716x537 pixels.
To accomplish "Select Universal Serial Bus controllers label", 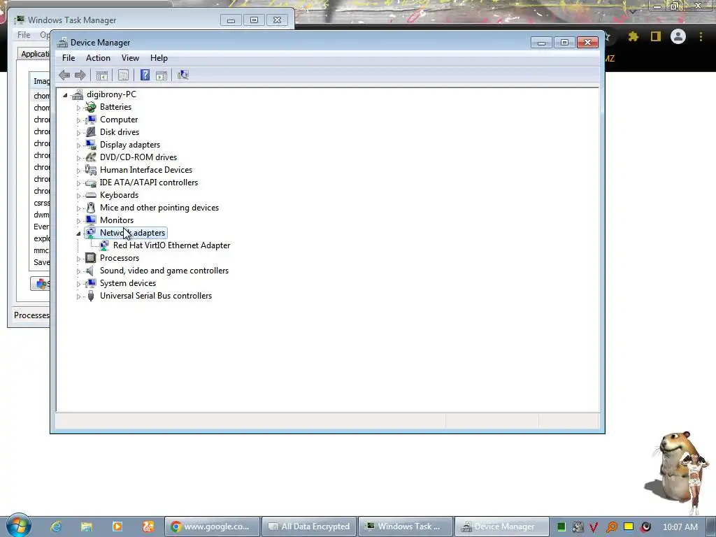I will (x=156, y=296).
